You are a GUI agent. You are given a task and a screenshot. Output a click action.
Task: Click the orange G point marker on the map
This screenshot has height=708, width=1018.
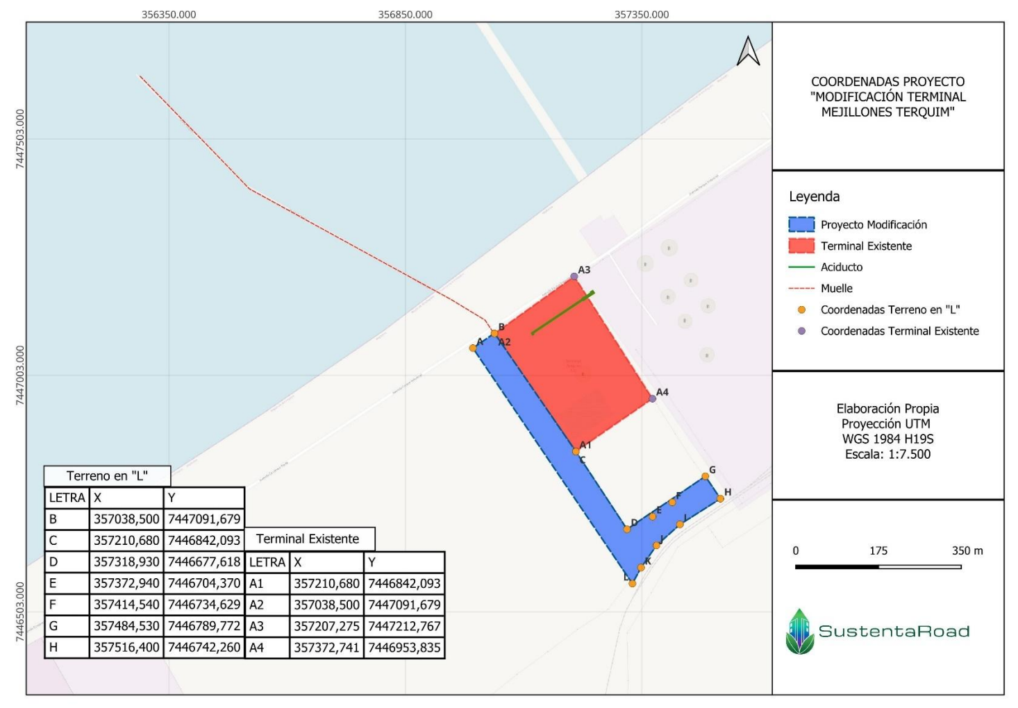point(705,476)
